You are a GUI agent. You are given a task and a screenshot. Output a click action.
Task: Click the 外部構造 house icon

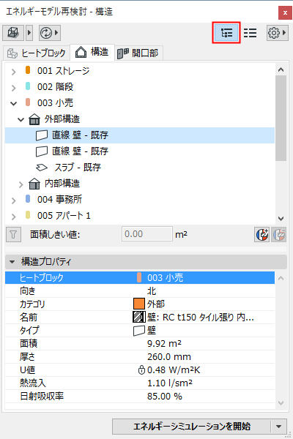[34, 119]
